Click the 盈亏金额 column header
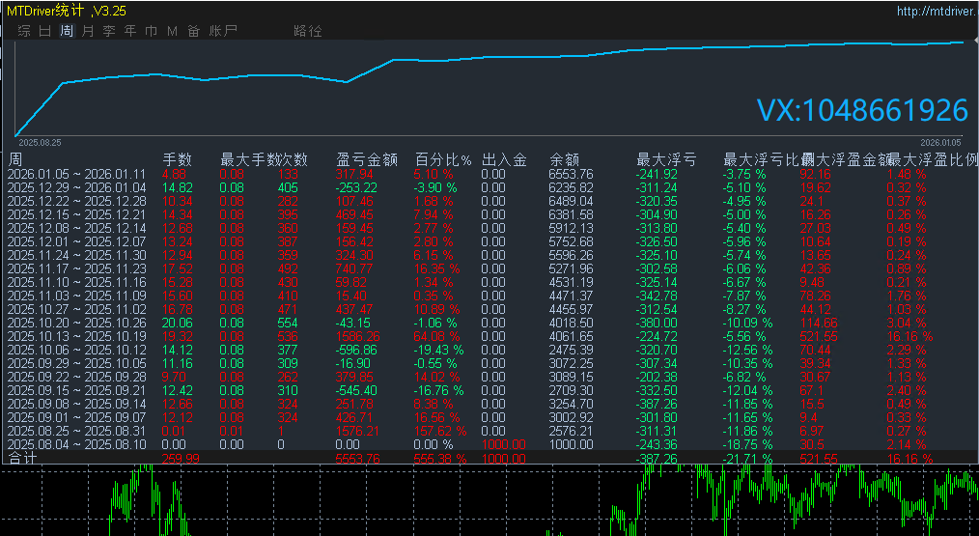 pos(367,159)
